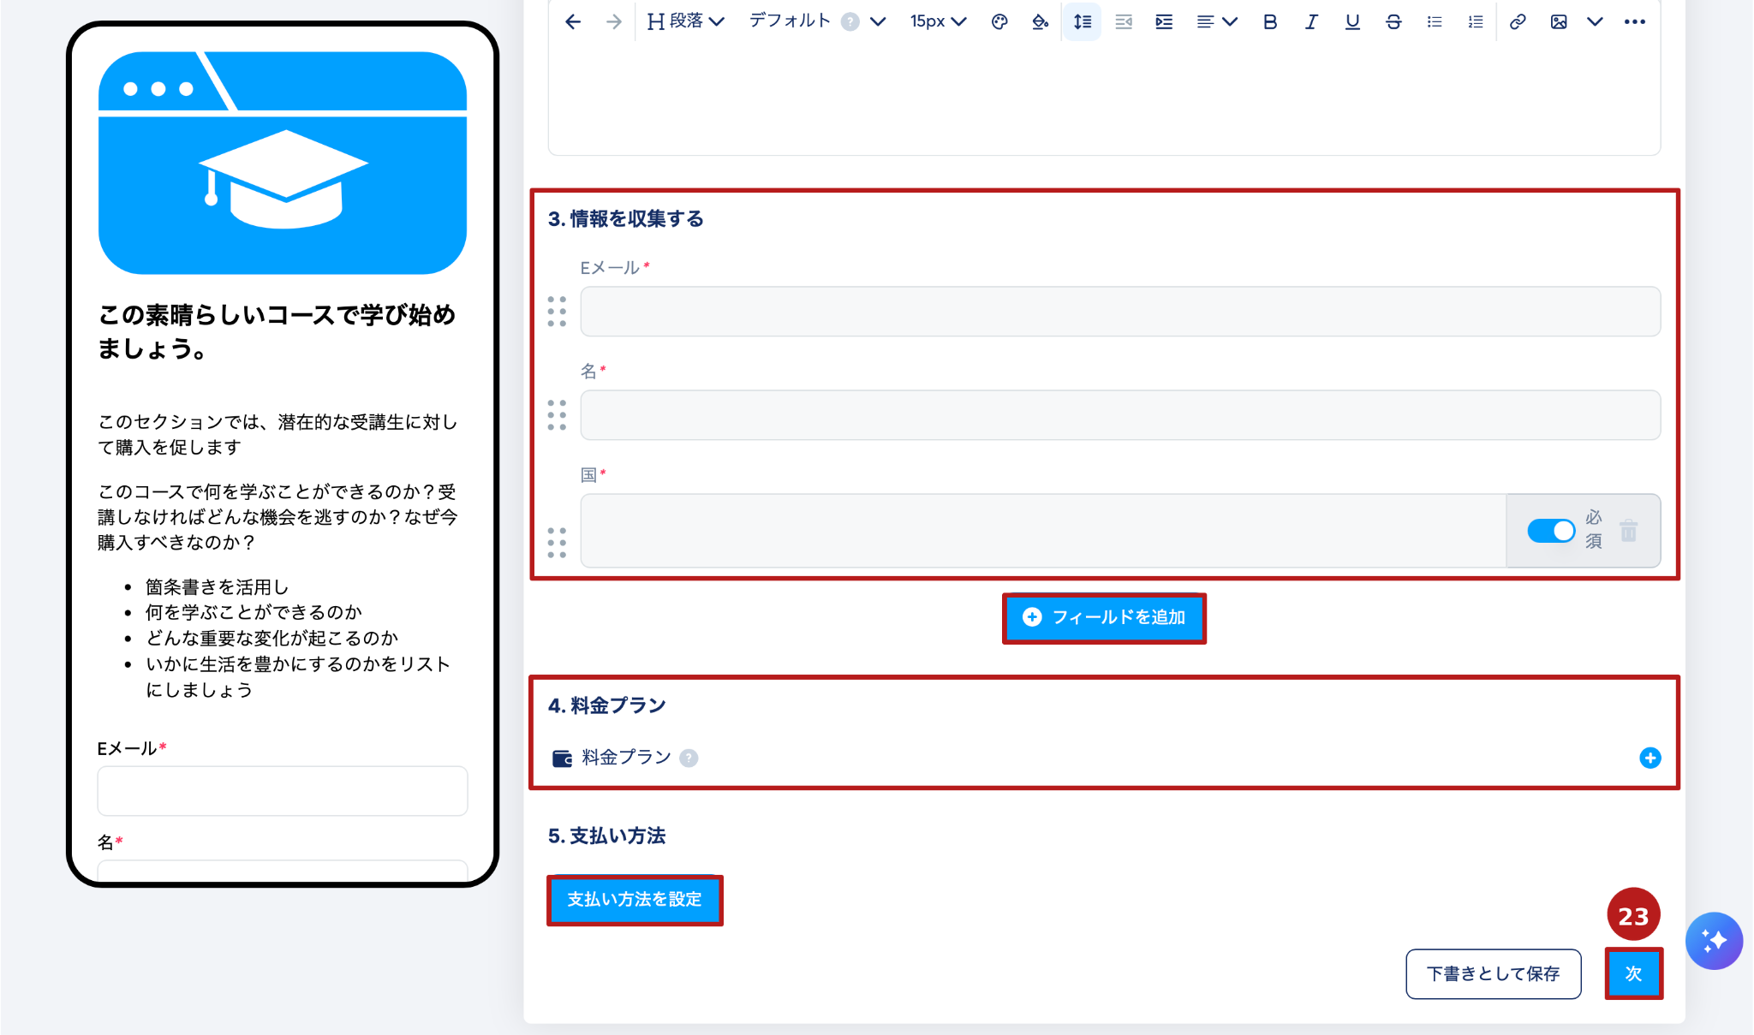
Task: Open the text color palette
Action: [x=999, y=22]
